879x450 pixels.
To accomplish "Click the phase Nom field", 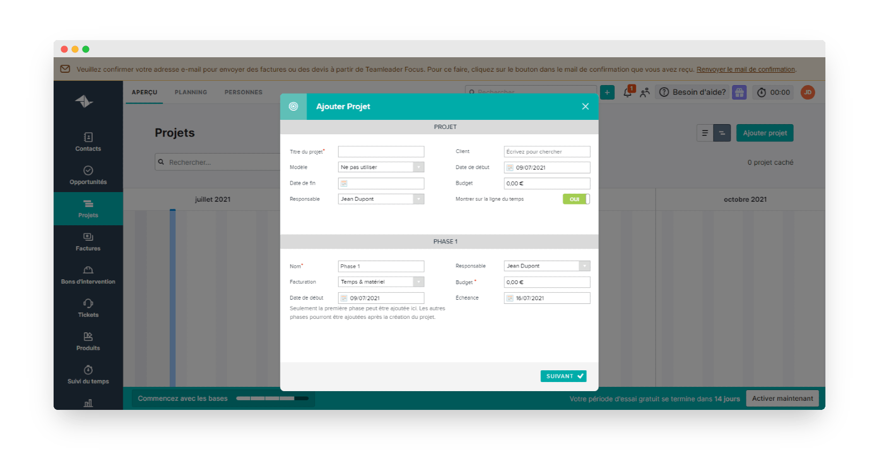I will 381,266.
